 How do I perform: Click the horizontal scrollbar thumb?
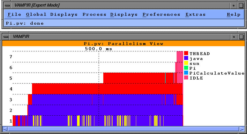tap(124, 129)
